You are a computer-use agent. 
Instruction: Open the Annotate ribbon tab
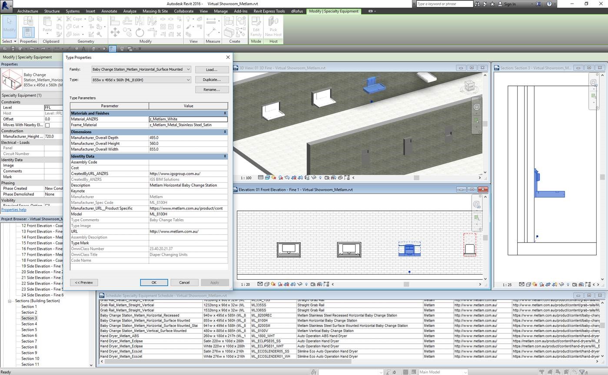pos(109,11)
